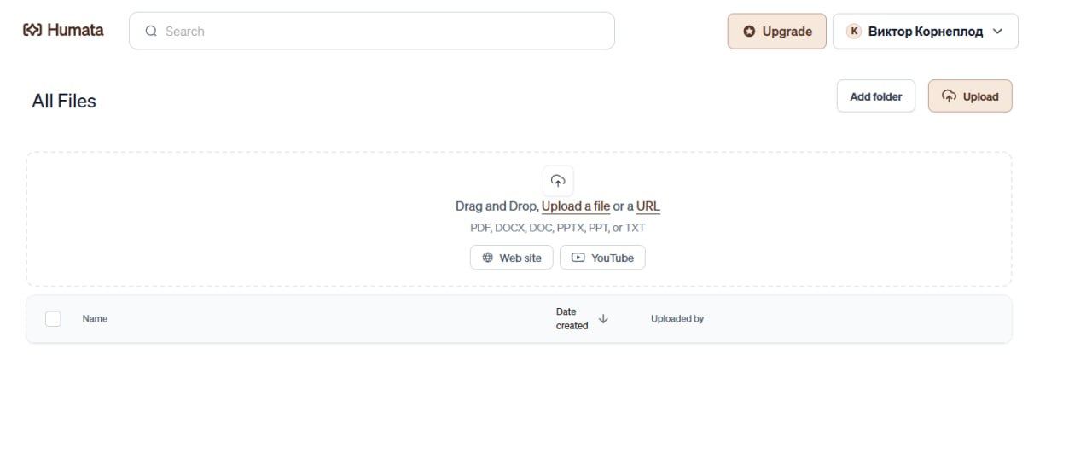Viewport: 1092px width, 453px height.
Task: Expand the Виктор Корнеплод account dropdown
Action: click(926, 32)
